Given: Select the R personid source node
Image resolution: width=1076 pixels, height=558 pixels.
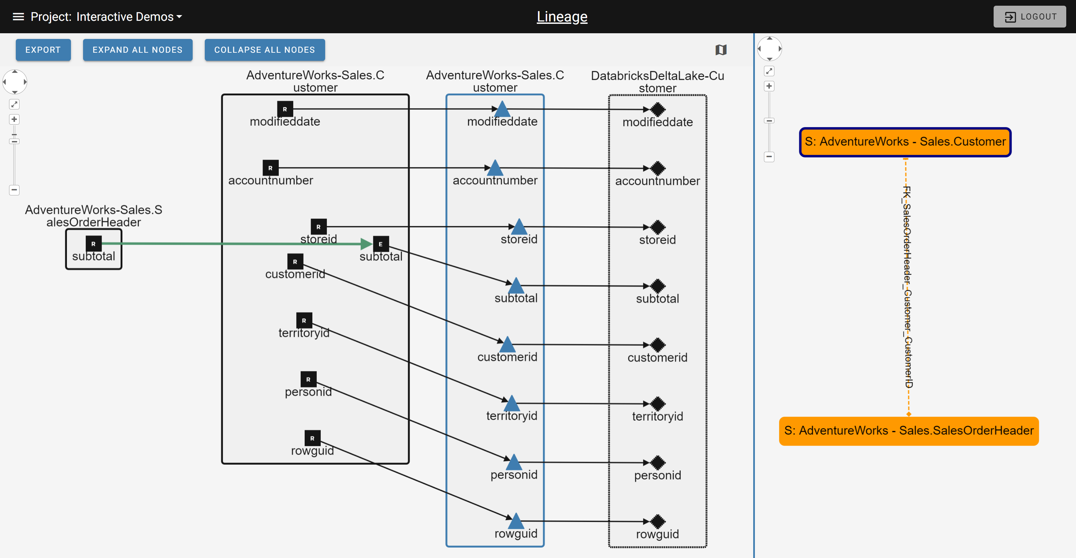Looking at the screenshot, I should click(308, 379).
